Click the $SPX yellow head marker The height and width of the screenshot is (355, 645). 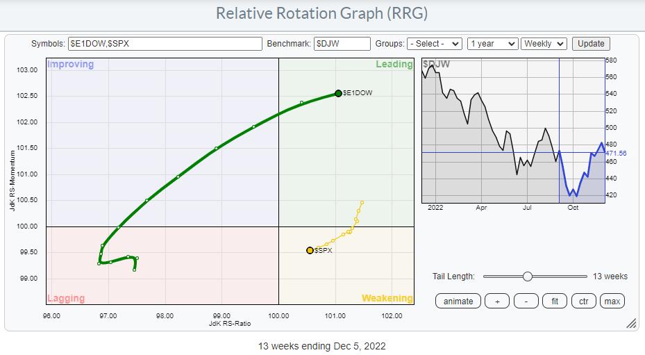[x=310, y=250]
